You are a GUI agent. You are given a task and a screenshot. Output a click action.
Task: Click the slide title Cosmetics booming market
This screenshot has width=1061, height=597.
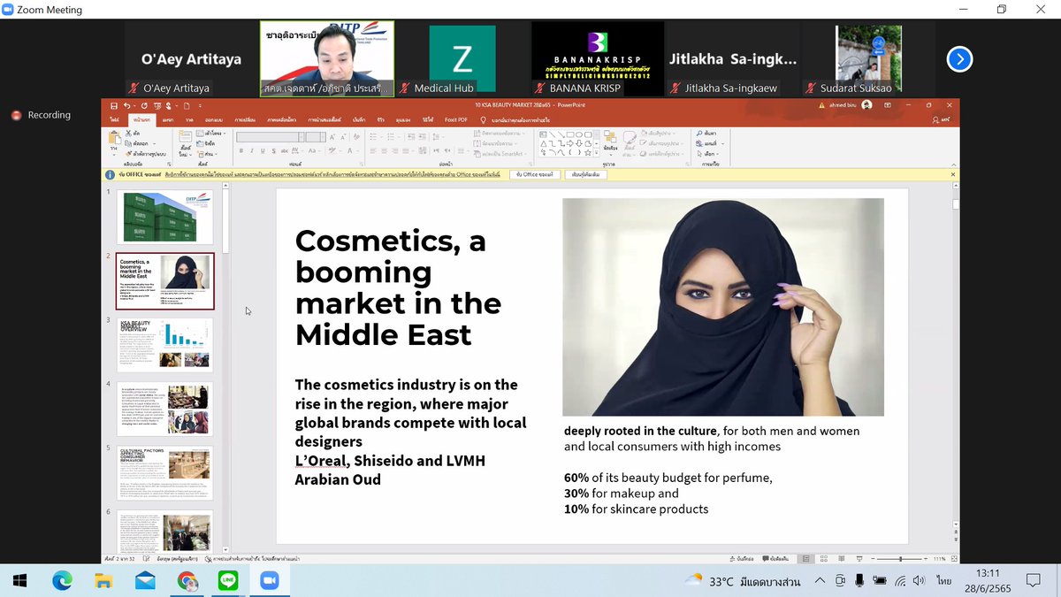[x=399, y=287]
